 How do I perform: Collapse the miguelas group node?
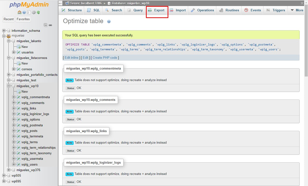[x=4, y=36]
